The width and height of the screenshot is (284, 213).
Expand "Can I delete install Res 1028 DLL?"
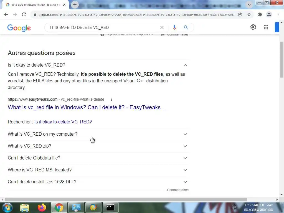click(x=98, y=182)
